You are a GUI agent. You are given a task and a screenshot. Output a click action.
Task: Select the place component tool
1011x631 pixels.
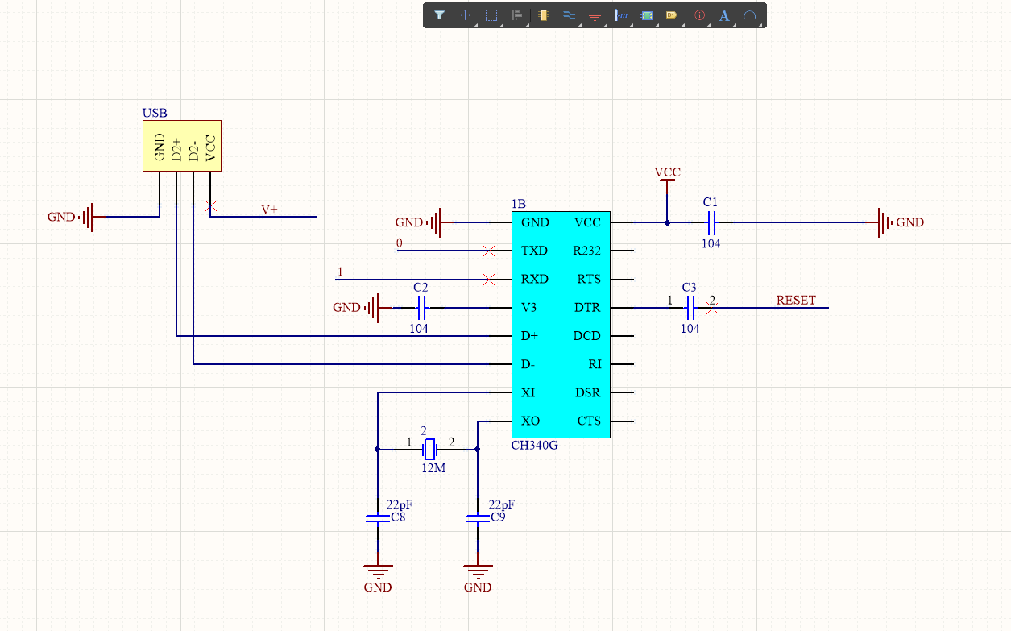[x=543, y=15]
